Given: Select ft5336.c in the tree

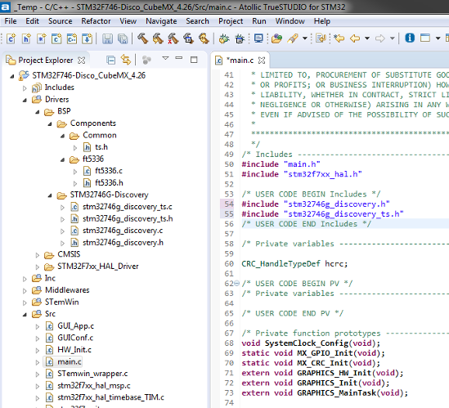Looking at the screenshot, I should pyautogui.click(x=109, y=171).
